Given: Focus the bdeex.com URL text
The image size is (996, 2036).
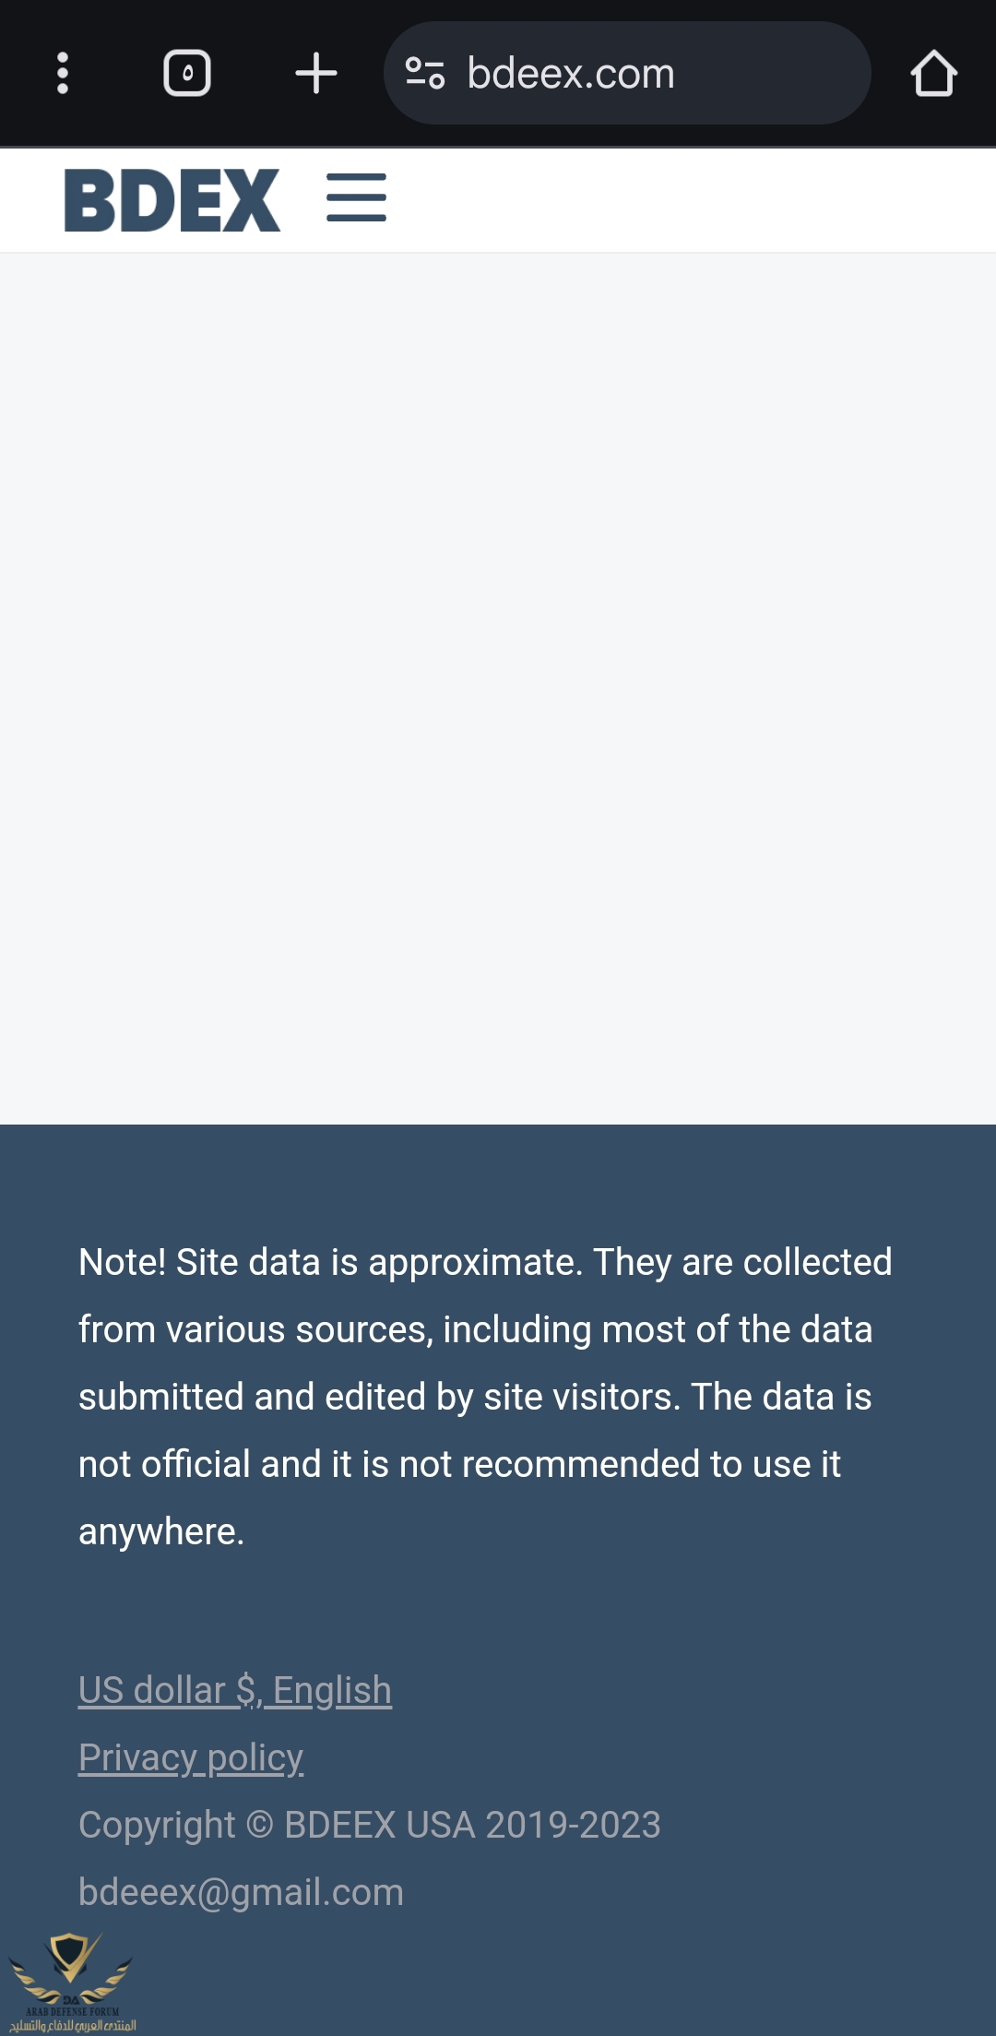Looking at the screenshot, I should point(570,73).
